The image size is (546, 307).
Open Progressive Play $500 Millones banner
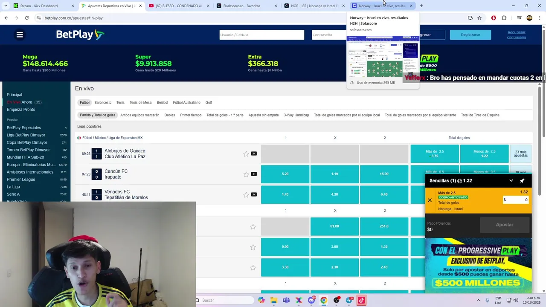tap(478, 266)
